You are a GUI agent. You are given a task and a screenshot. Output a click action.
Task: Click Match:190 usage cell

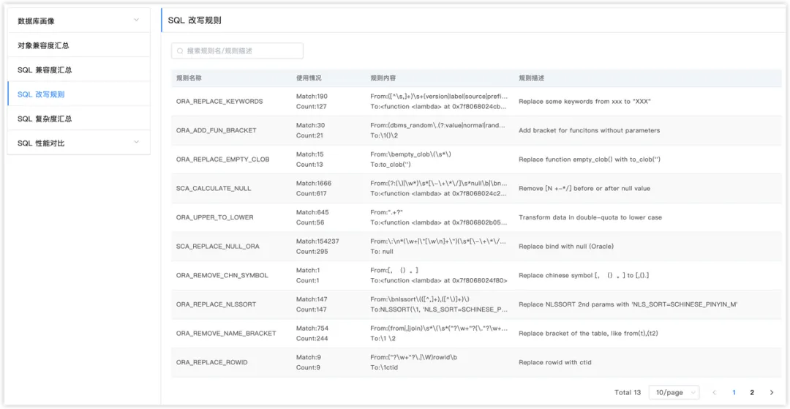312,96
